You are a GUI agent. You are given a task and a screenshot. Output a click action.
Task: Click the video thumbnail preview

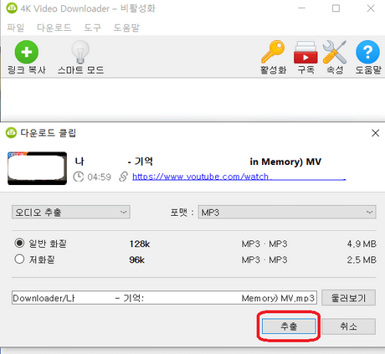[37, 168]
